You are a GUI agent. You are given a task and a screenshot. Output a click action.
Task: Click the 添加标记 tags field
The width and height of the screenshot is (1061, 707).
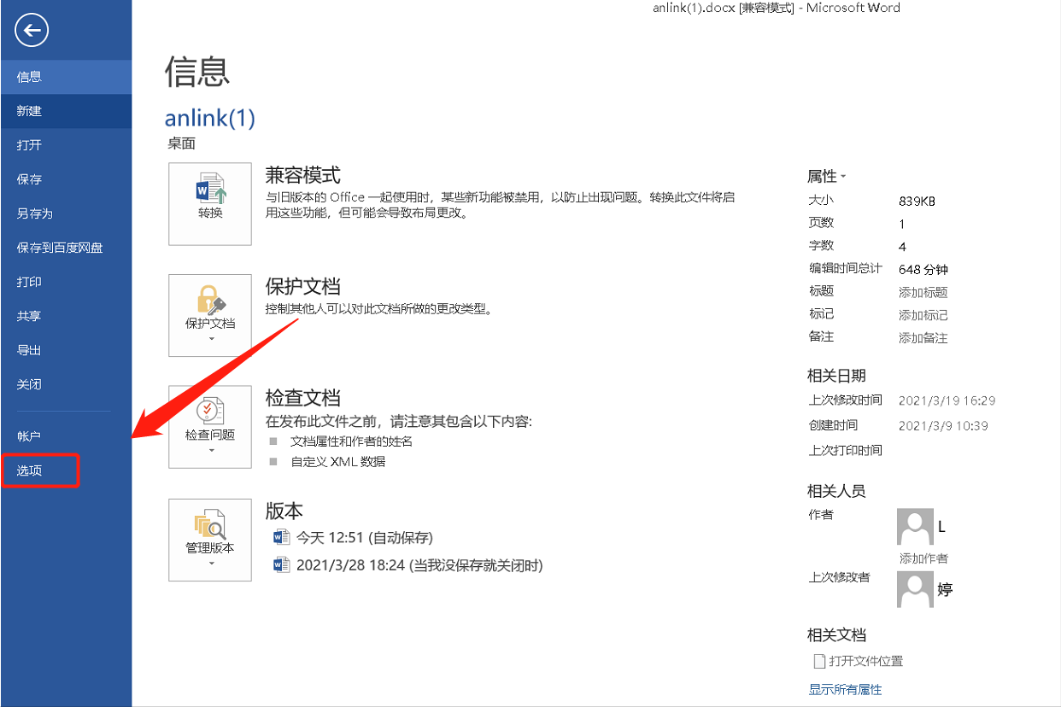(923, 315)
